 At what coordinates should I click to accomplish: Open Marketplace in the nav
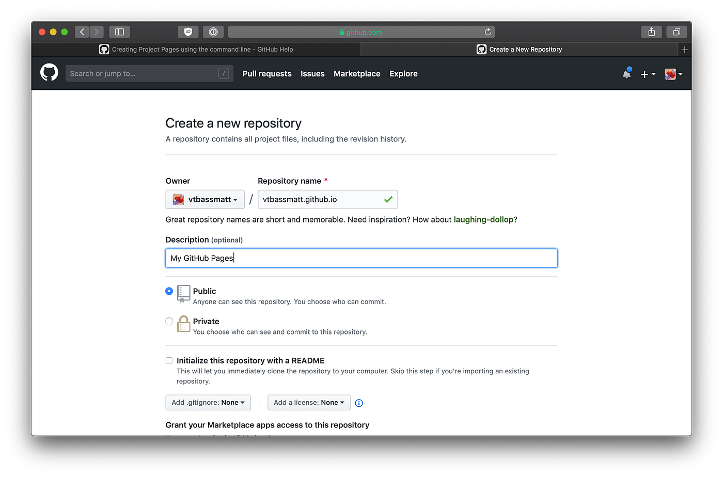[357, 74]
